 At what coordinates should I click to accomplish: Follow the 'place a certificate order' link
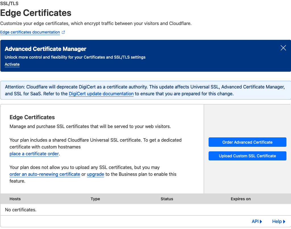pyautogui.click(x=34, y=154)
